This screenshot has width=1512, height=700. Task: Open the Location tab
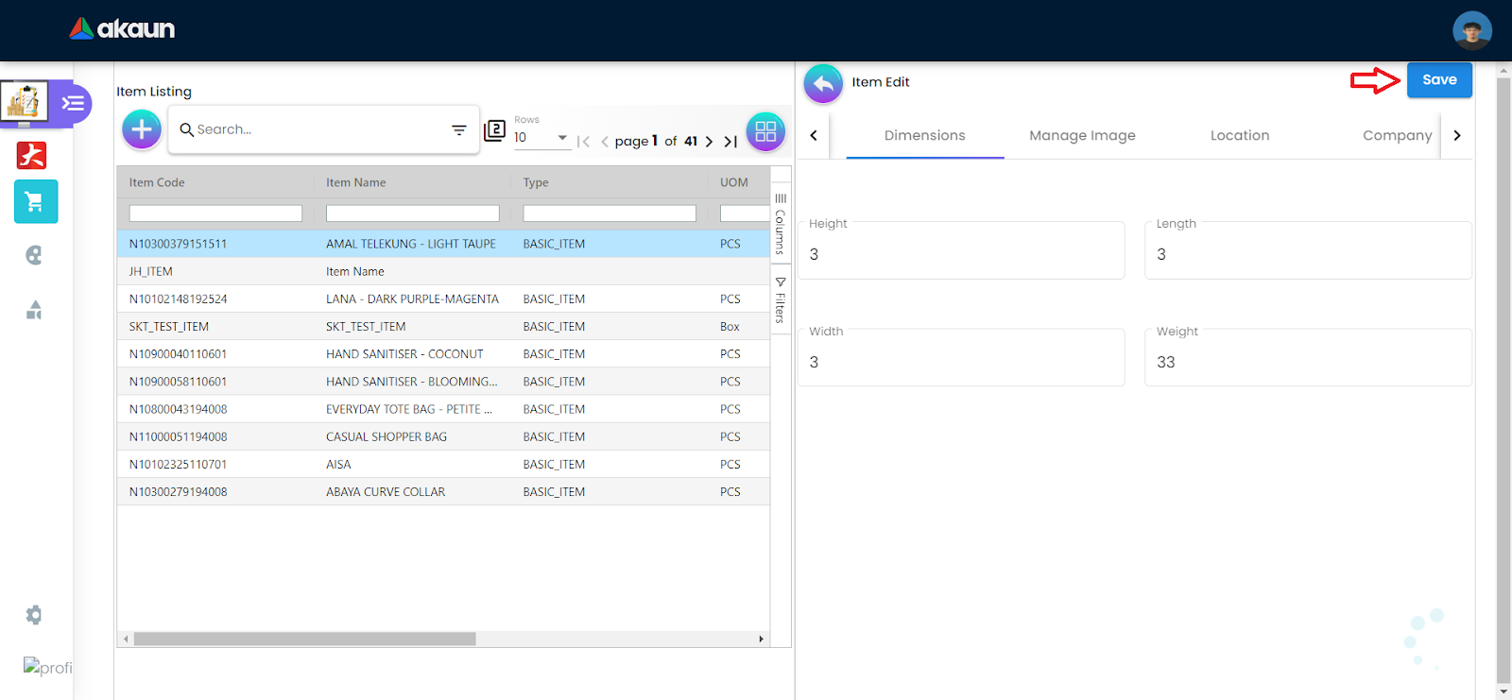1239,136
